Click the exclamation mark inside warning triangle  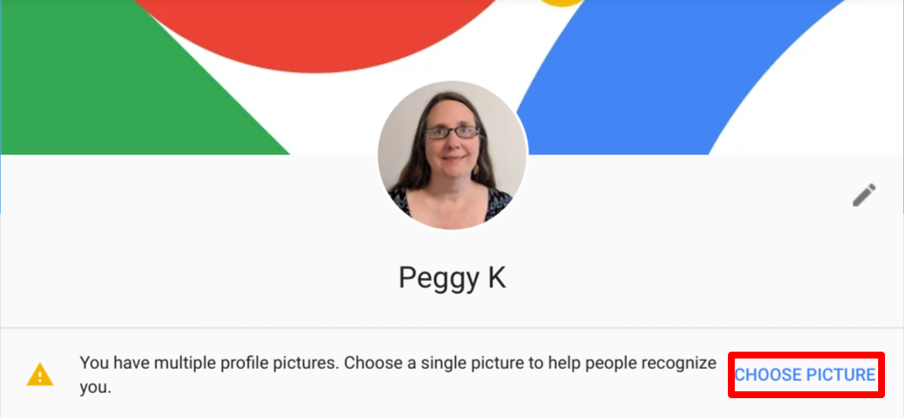[x=40, y=377]
